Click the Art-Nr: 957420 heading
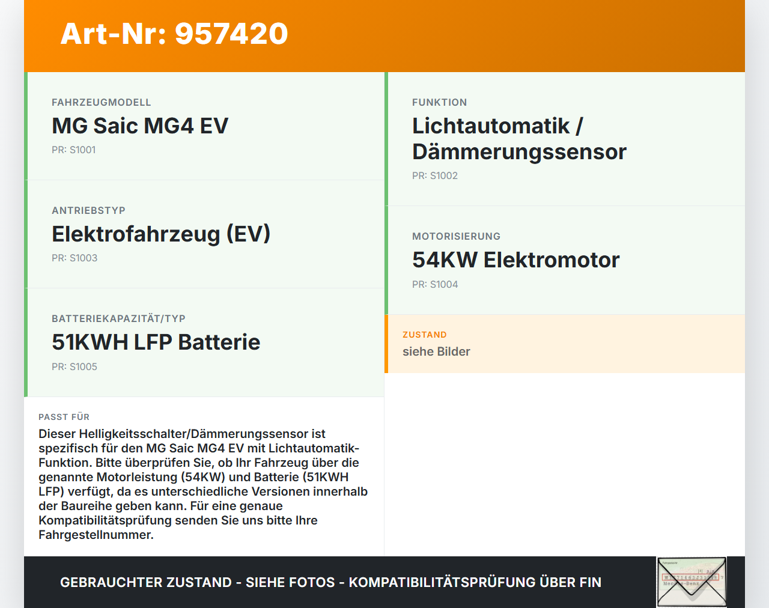This screenshot has width=769, height=608. click(x=174, y=34)
